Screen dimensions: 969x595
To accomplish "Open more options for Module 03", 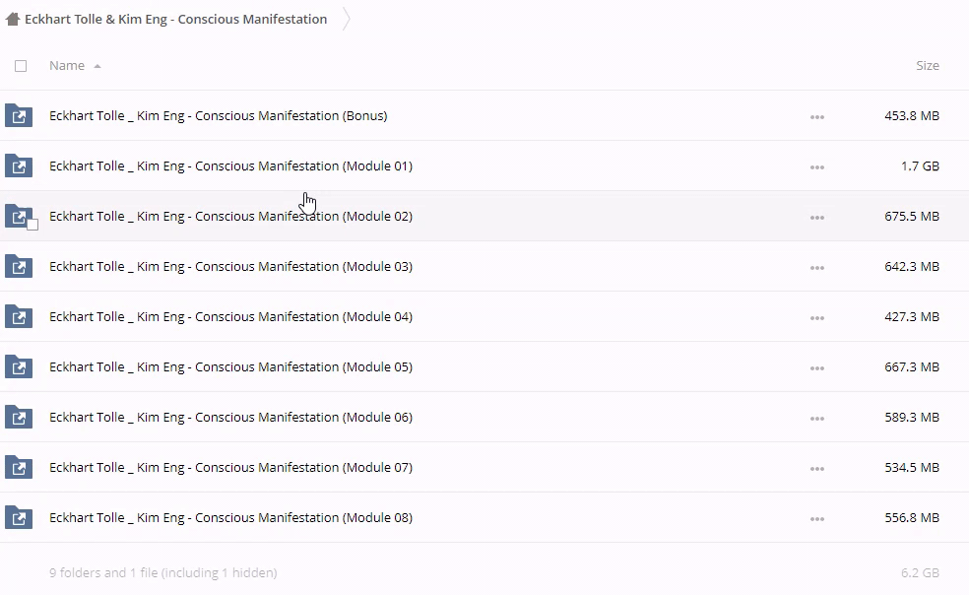I will [816, 267].
